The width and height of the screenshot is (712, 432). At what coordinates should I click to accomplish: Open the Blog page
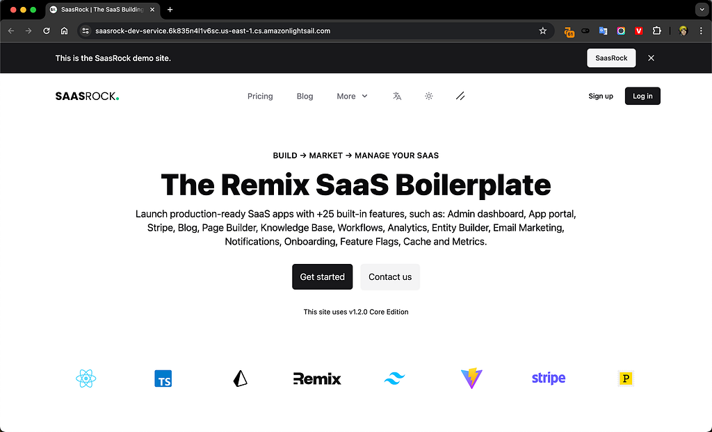click(305, 97)
